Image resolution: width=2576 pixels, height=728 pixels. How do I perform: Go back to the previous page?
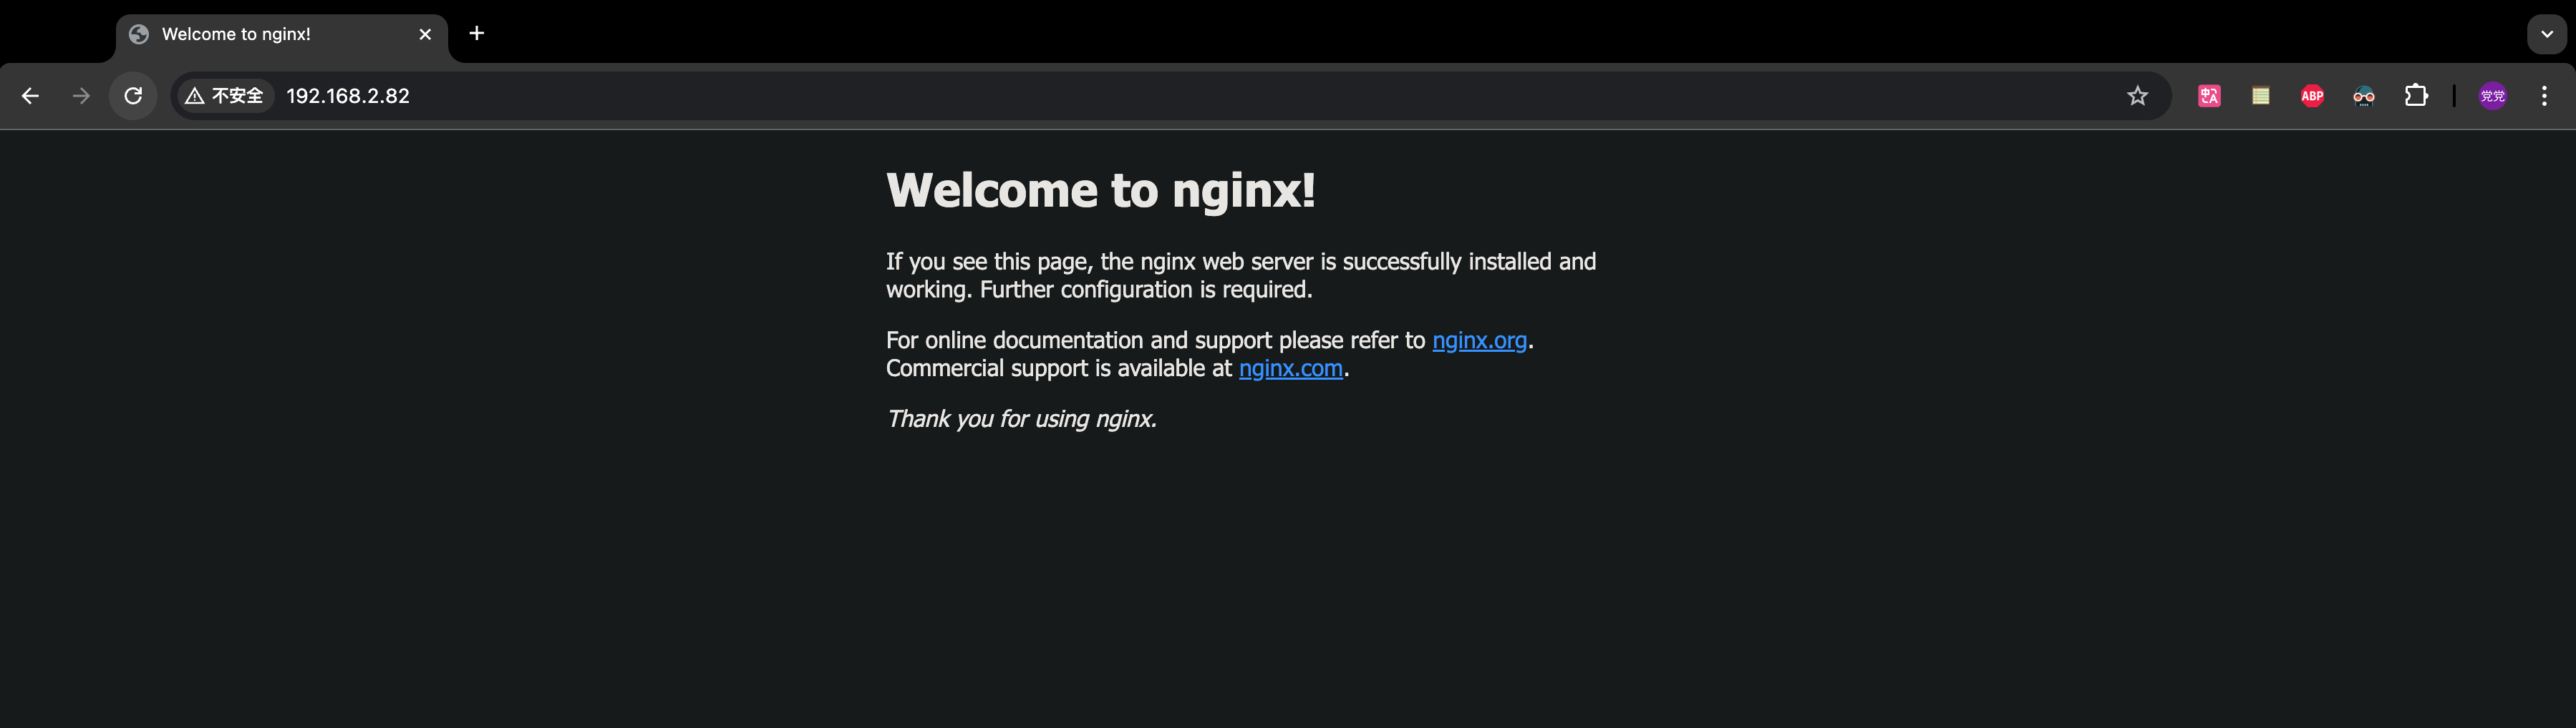[30, 96]
